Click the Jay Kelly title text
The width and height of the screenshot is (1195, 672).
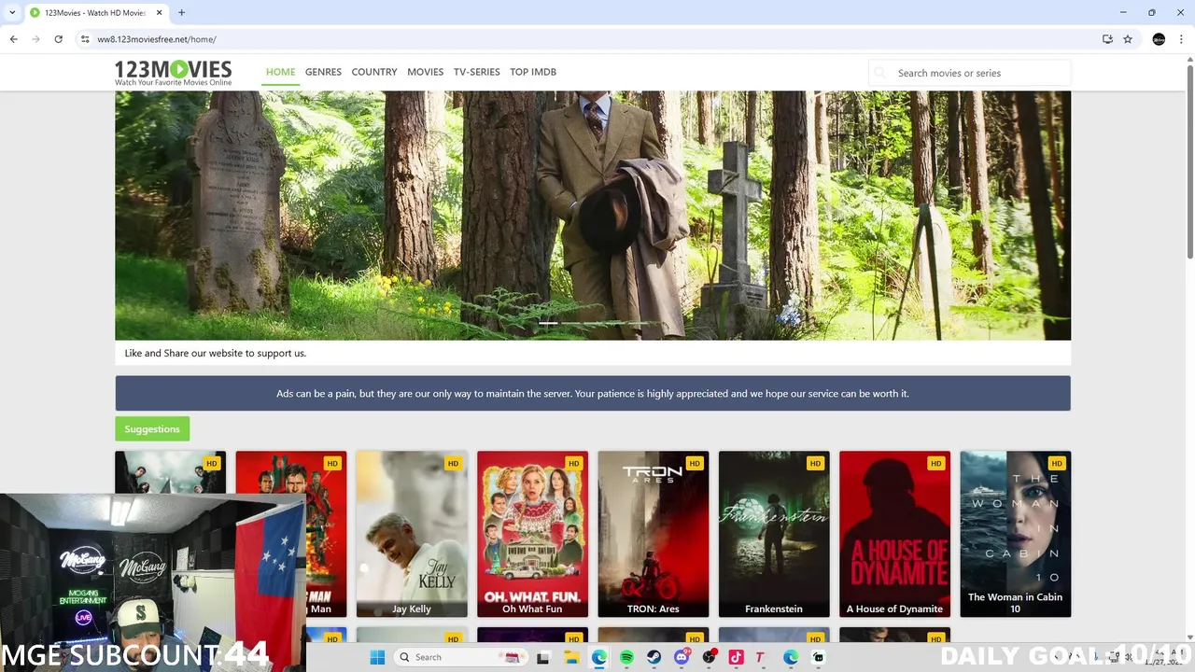(412, 609)
